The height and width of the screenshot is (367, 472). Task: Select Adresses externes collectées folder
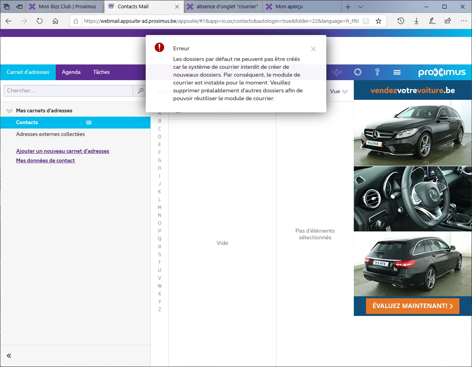(50, 134)
